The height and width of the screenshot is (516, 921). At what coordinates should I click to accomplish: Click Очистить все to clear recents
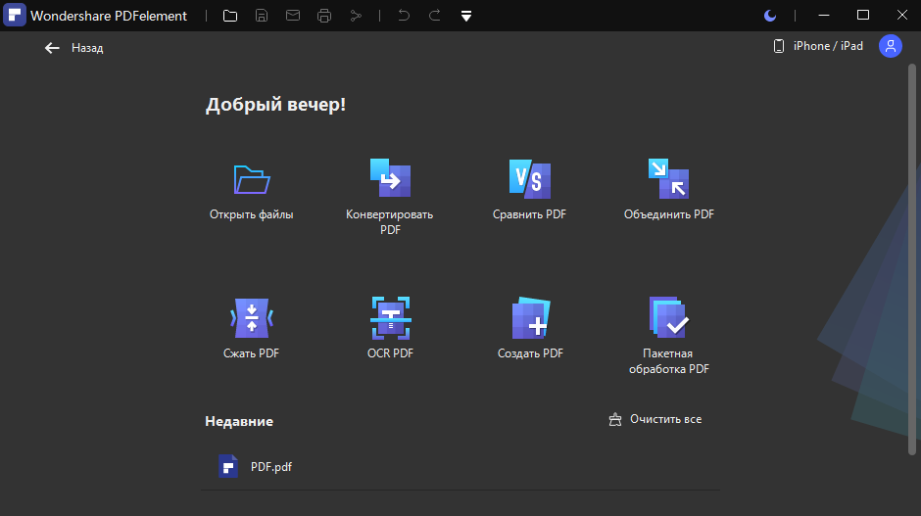[x=655, y=419]
